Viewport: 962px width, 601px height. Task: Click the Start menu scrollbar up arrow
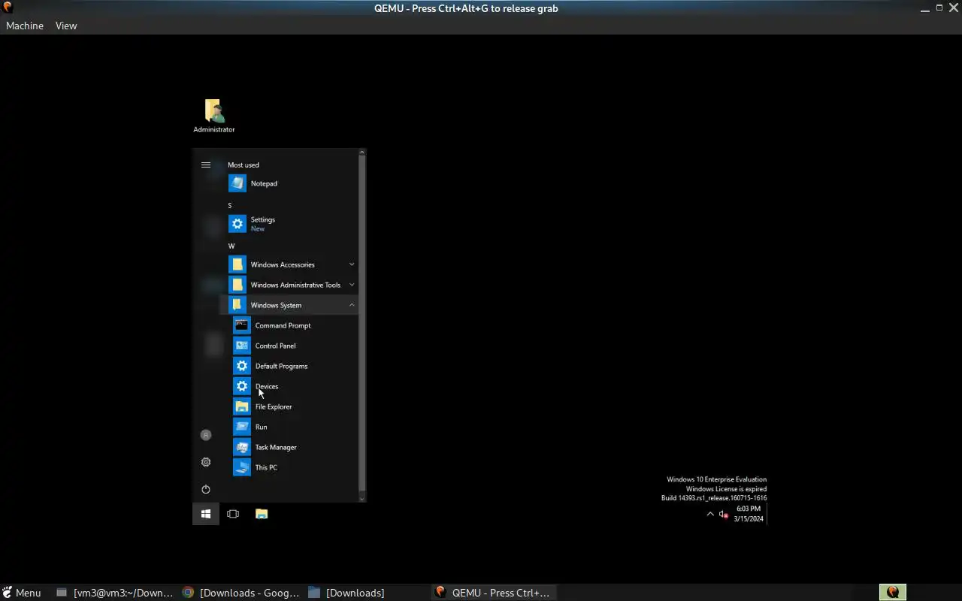pos(362,153)
